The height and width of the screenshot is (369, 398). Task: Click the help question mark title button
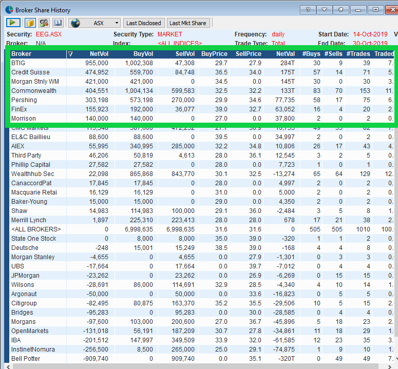[x=308, y=10]
